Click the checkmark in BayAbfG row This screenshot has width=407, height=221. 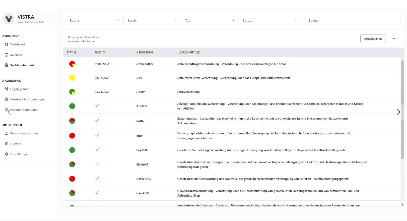click(97, 150)
